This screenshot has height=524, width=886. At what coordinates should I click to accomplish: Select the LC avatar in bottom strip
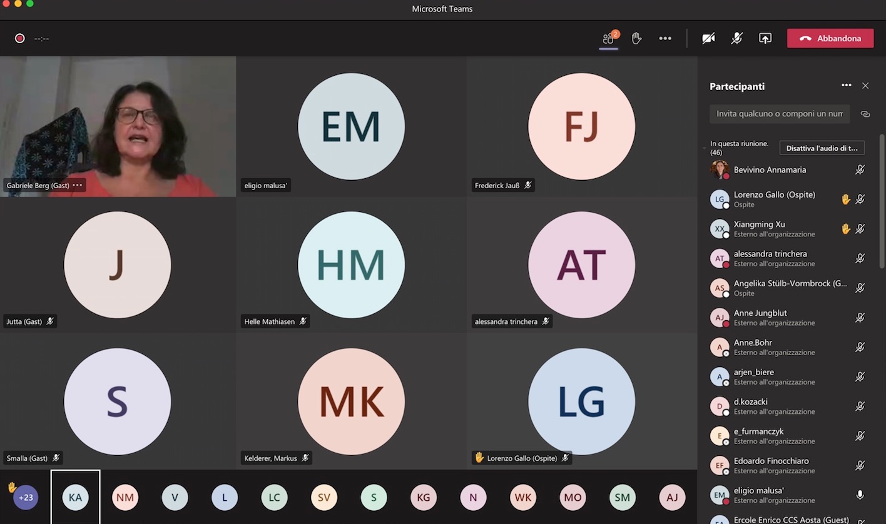[x=274, y=498]
